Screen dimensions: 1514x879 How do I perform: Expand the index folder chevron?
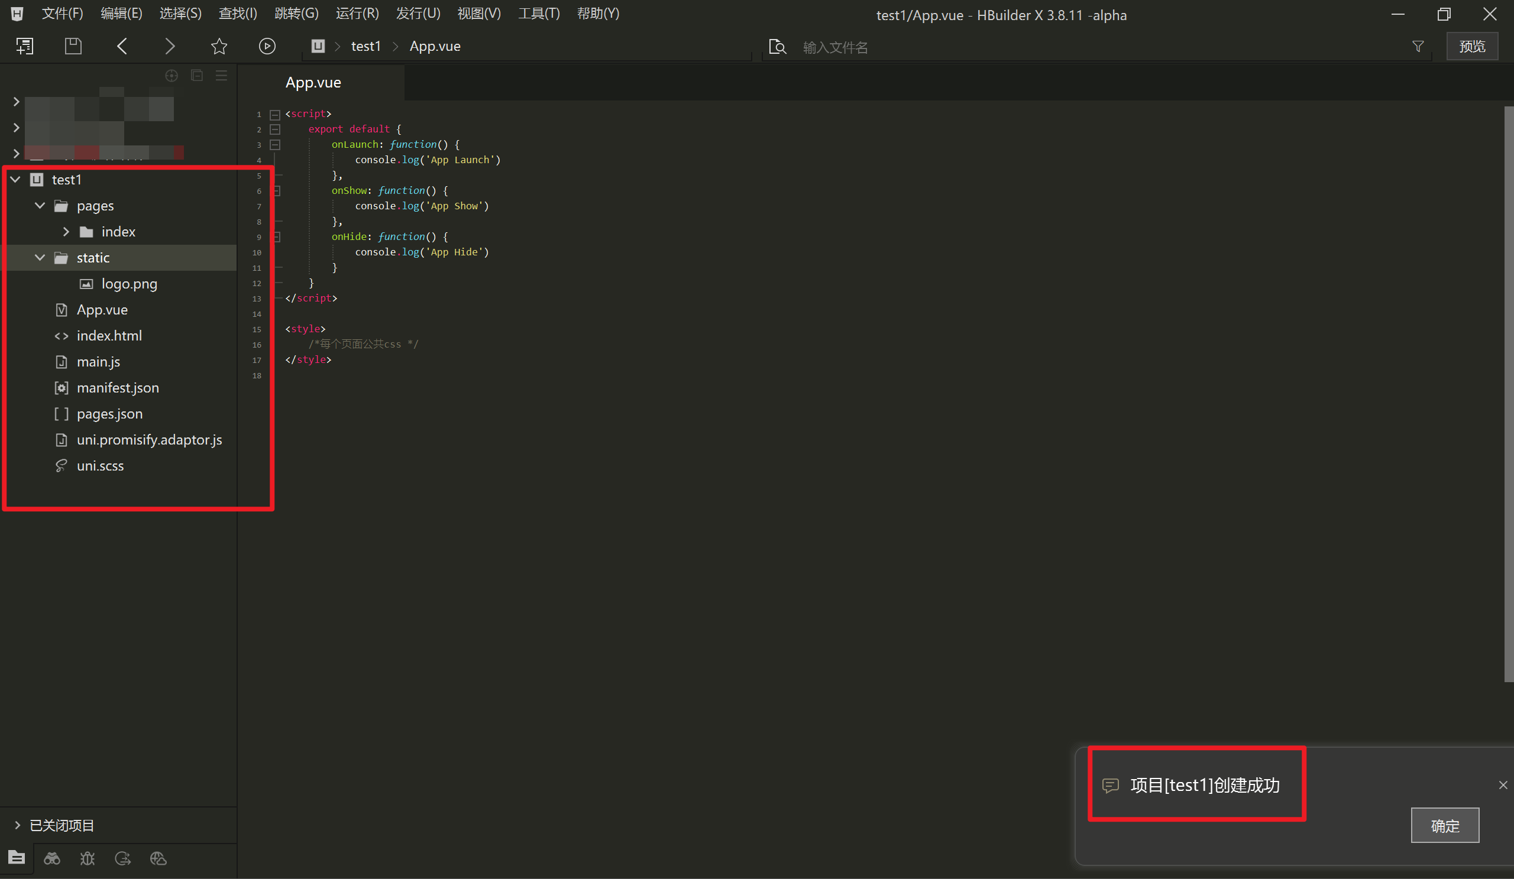[x=66, y=232]
